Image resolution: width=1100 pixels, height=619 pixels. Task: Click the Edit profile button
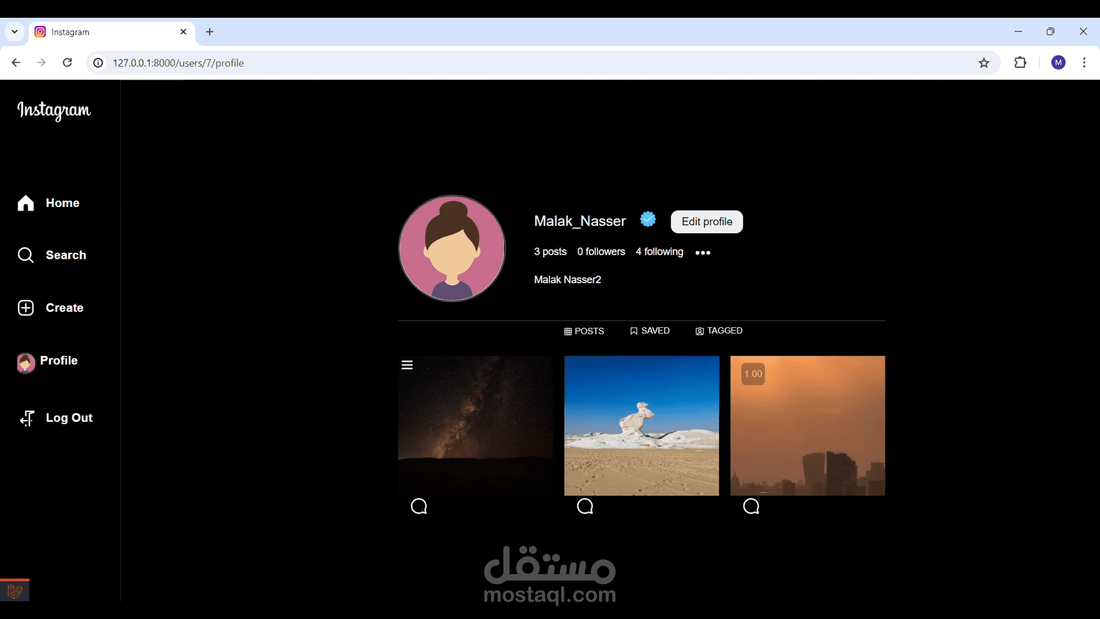(706, 222)
